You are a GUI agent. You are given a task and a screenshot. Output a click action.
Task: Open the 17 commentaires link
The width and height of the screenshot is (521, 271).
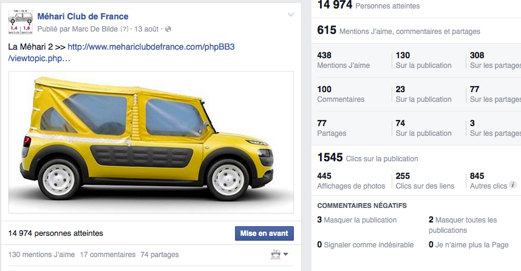click(107, 255)
